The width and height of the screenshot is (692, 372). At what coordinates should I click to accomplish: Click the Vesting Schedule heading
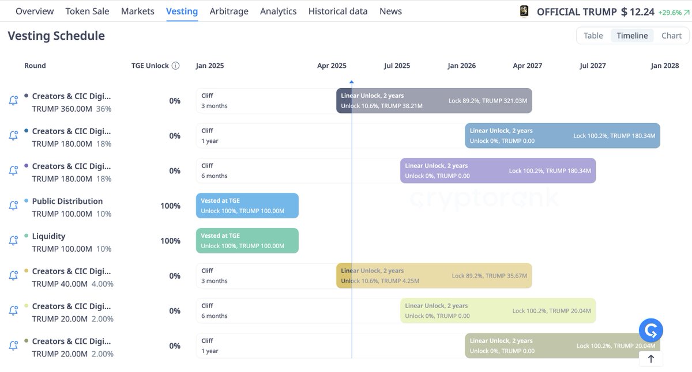coord(57,36)
